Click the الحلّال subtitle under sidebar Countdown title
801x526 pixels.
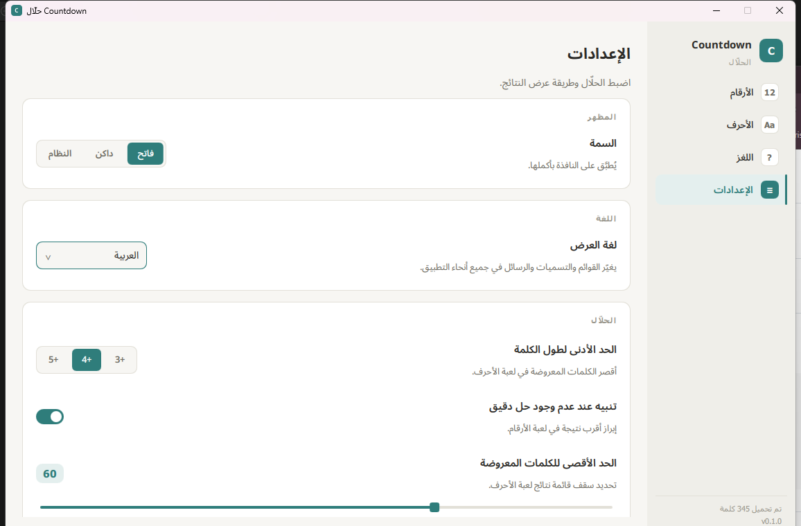(x=740, y=62)
